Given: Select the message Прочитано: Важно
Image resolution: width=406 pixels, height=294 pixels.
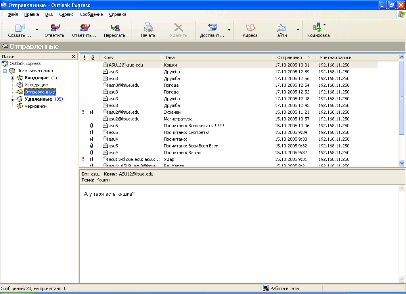Looking at the screenshot, I should coord(229,153).
